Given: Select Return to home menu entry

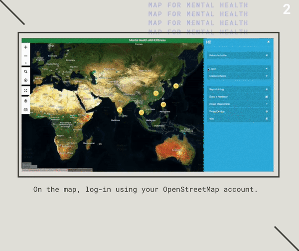Looking at the screenshot, I should [x=239, y=55].
